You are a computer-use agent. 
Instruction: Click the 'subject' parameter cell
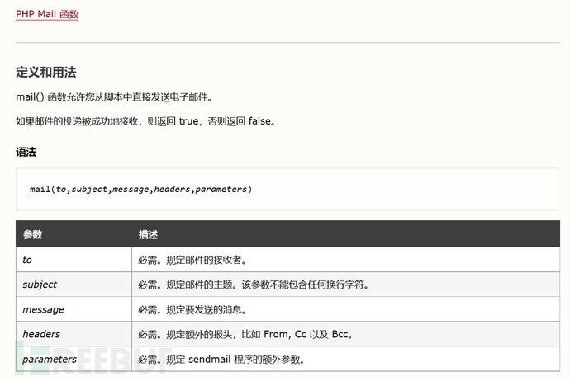(x=74, y=285)
